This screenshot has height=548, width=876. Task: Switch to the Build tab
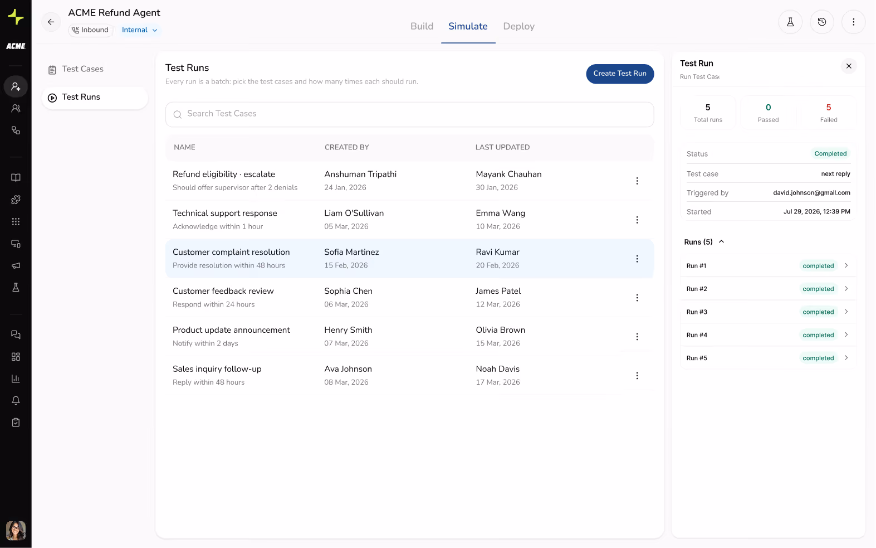click(422, 26)
